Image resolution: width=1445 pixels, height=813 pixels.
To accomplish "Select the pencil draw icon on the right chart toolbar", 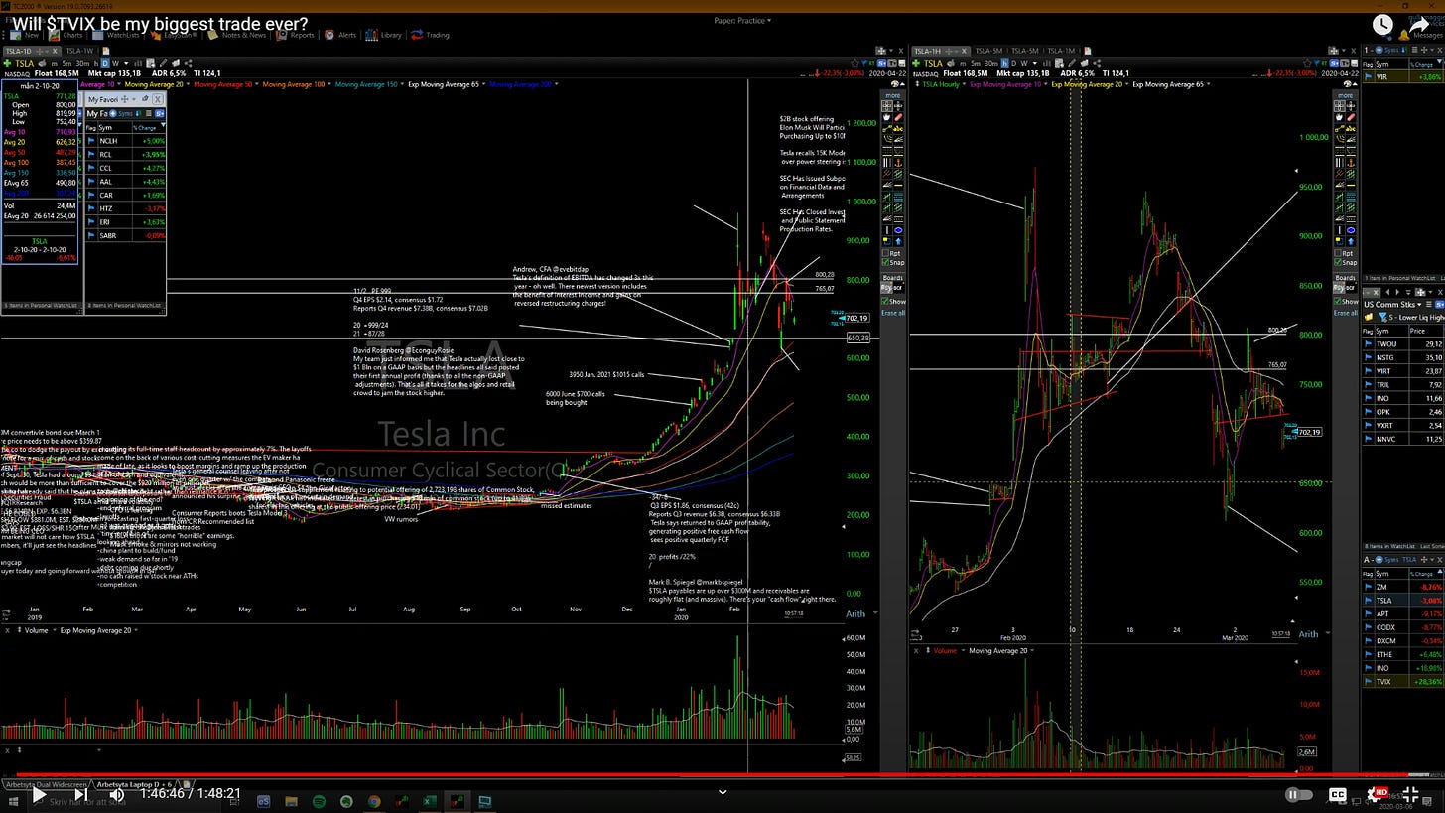I will click(x=1073, y=63).
